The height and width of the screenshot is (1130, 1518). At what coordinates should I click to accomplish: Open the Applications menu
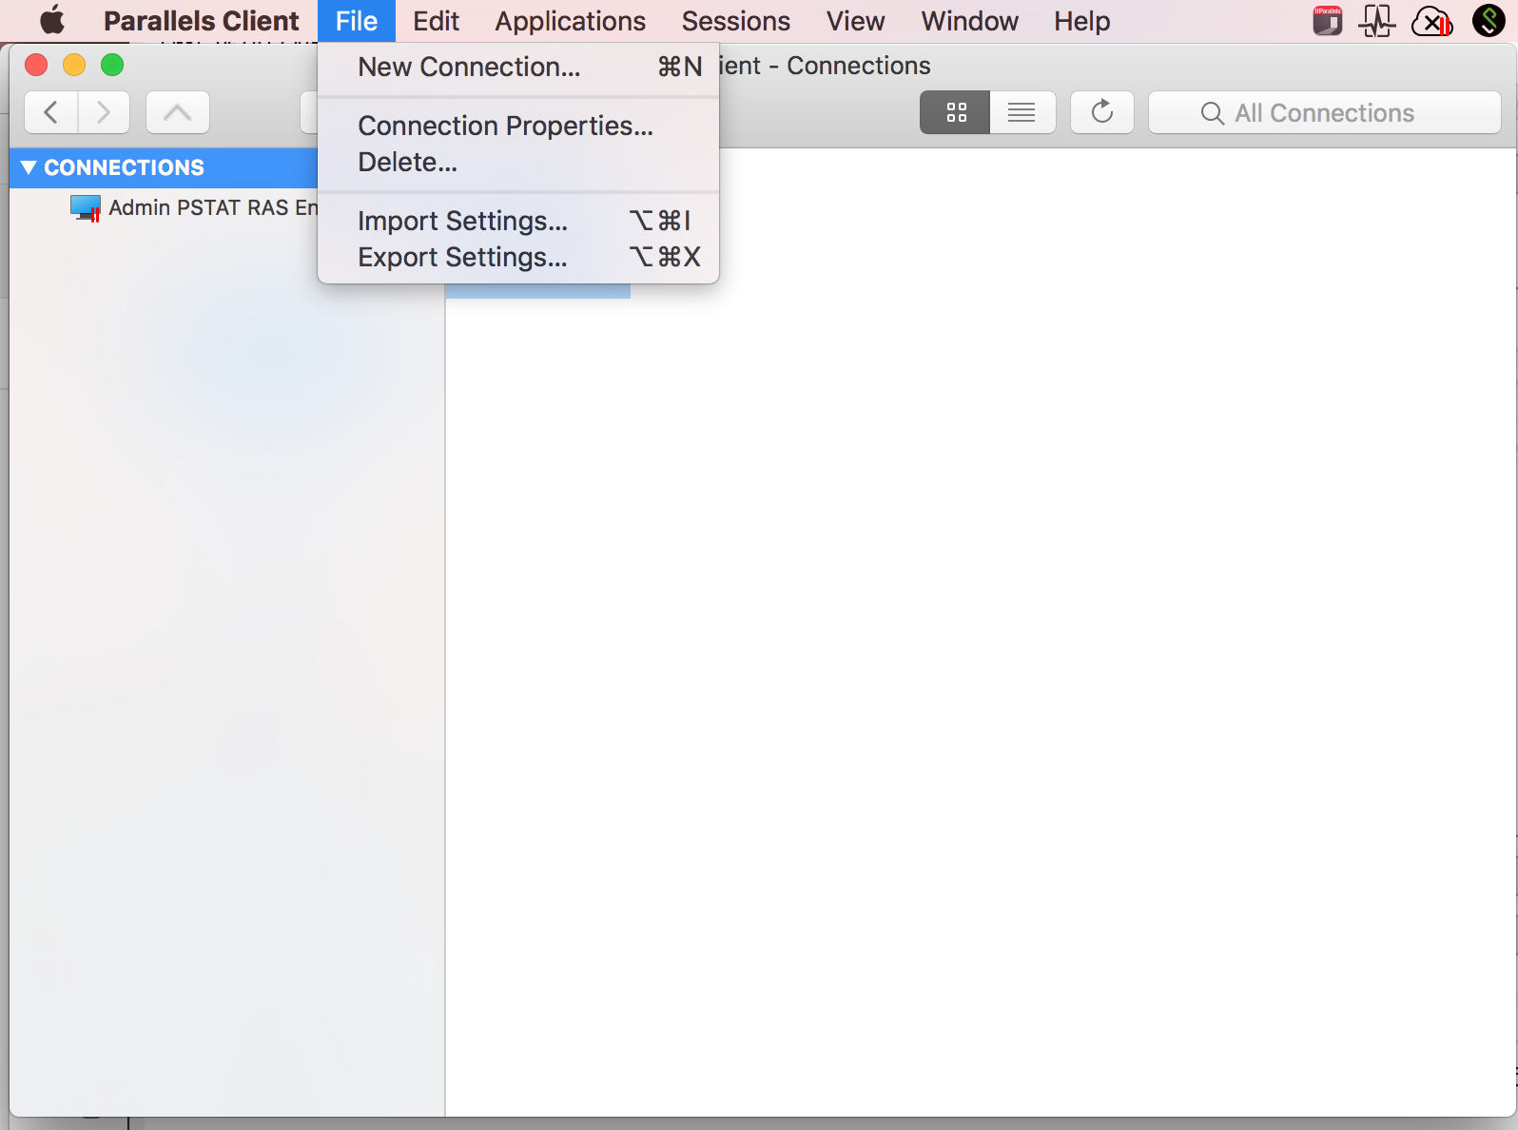coord(570,21)
